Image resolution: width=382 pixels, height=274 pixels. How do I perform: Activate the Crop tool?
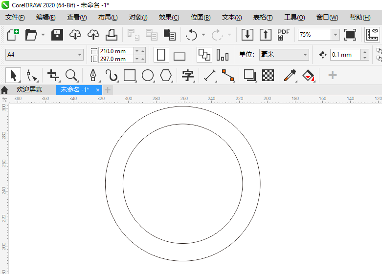click(x=53, y=75)
